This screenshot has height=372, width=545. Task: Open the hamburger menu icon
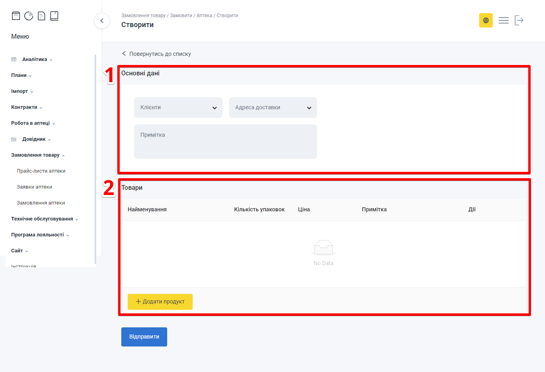pyautogui.click(x=504, y=20)
